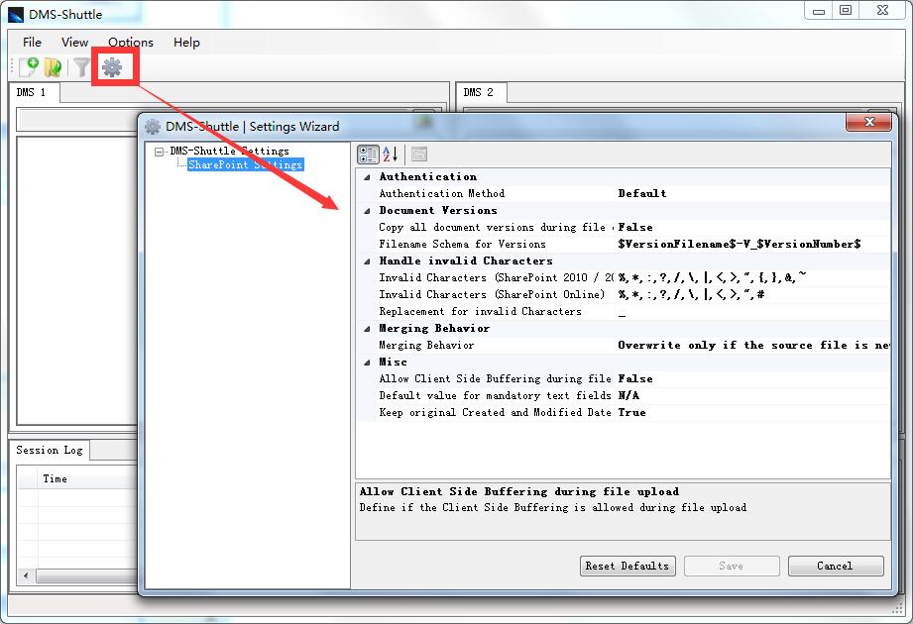Select SharePoint Settings tree item

pos(245,164)
